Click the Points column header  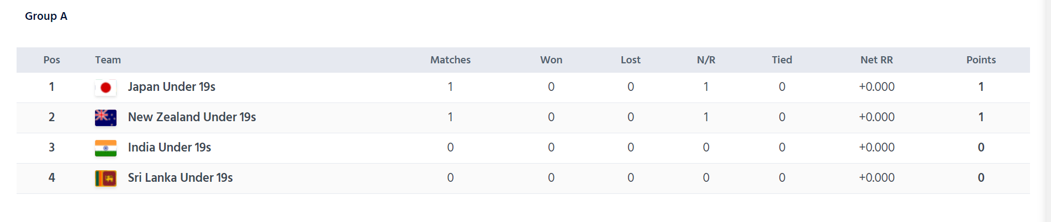pos(981,60)
